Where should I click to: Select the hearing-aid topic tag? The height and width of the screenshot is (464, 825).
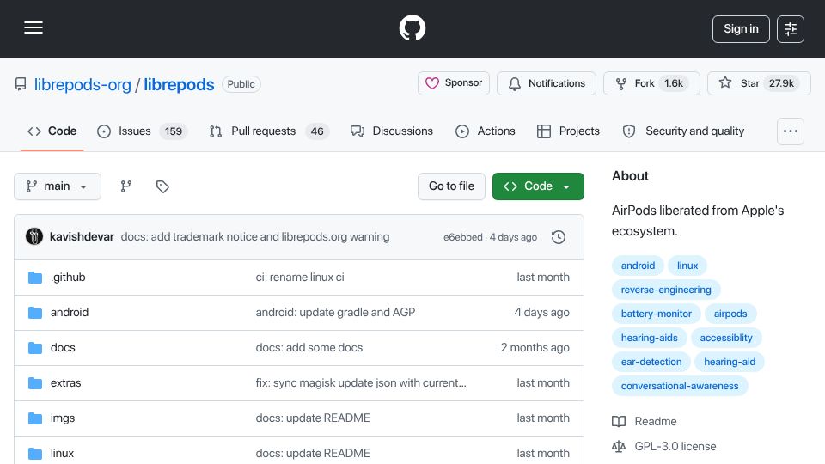click(x=730, y=363)
